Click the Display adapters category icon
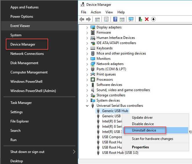The height and width of the screenshot is (164, 192). tap(93, 27)
